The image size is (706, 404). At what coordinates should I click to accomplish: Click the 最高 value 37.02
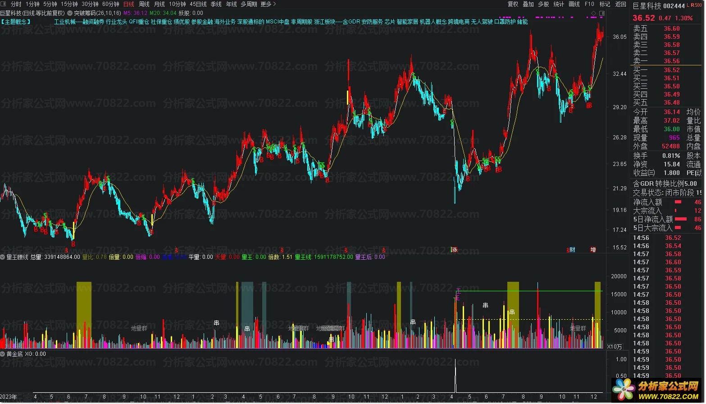point(671,120)
